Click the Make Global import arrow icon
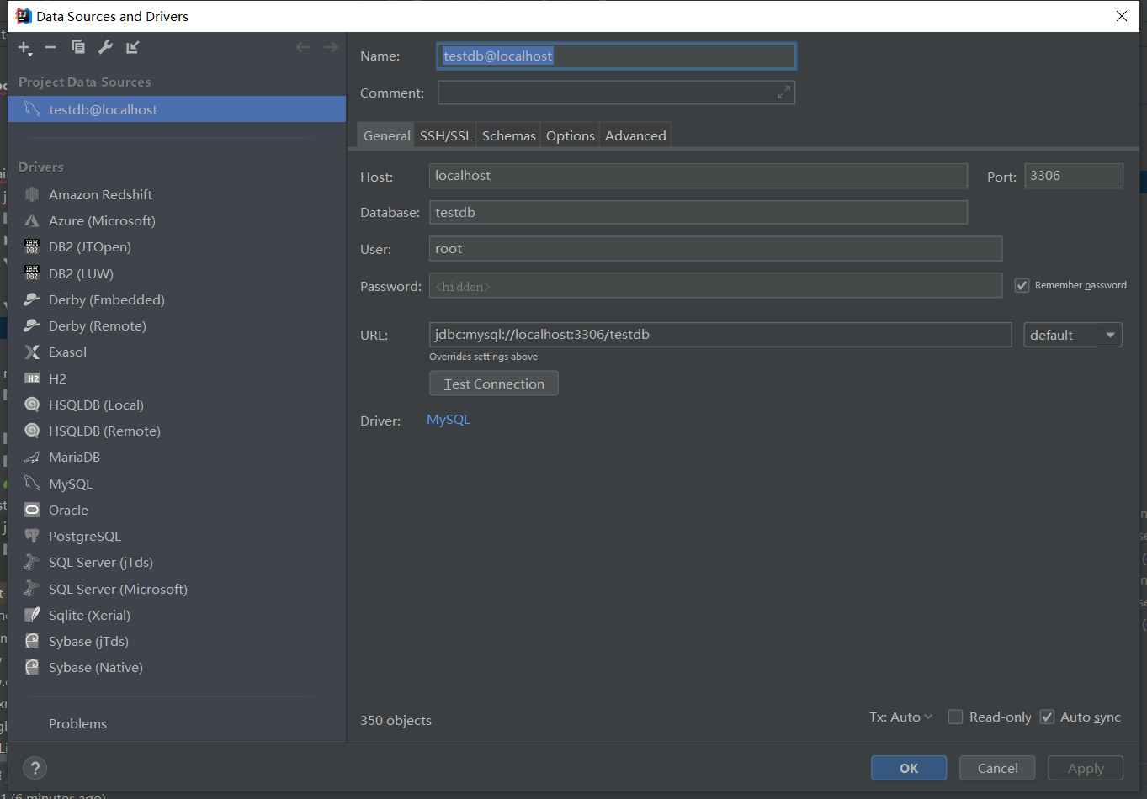 tap(132, 47)
